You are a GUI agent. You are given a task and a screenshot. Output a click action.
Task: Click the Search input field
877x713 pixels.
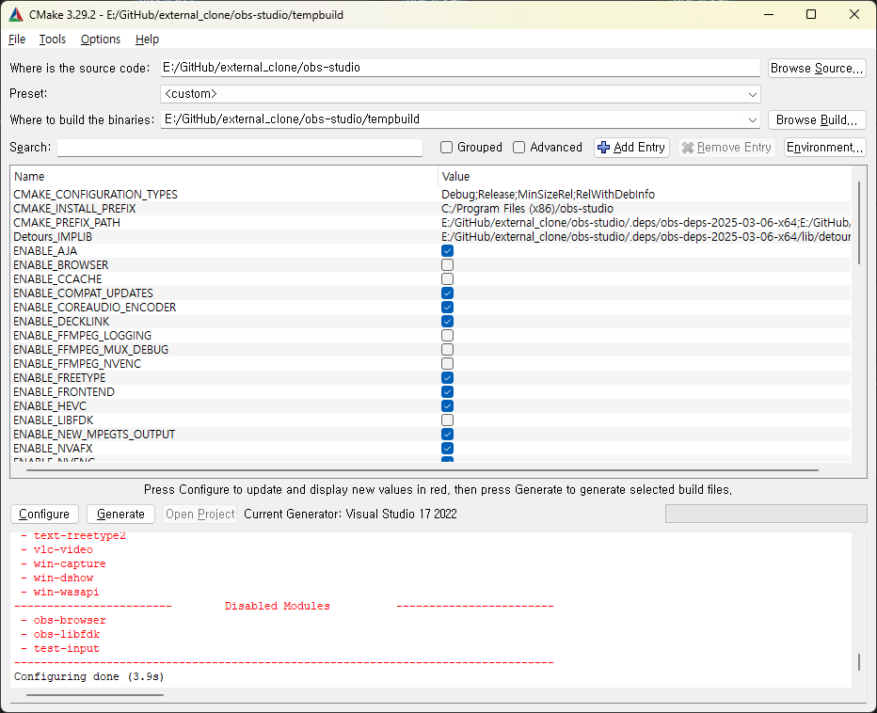[239, 147]
